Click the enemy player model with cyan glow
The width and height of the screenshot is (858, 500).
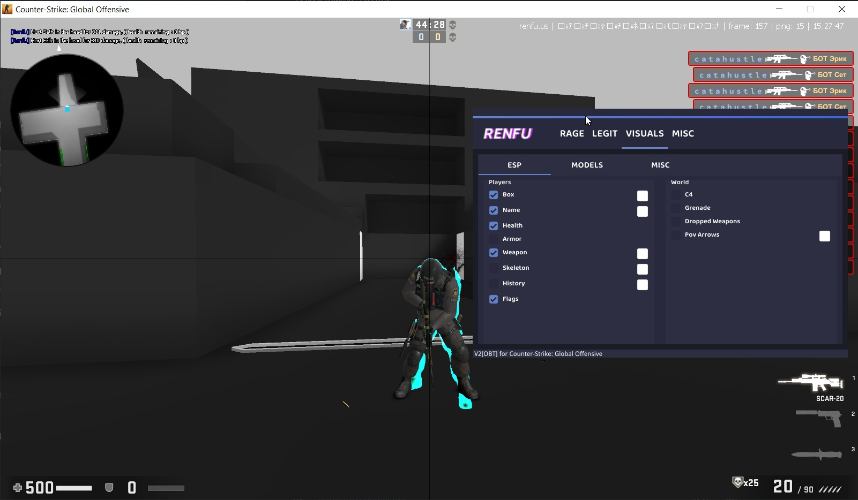(436, 332)
